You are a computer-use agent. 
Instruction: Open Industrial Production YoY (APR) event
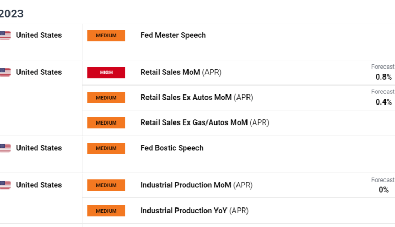(194, 211)
